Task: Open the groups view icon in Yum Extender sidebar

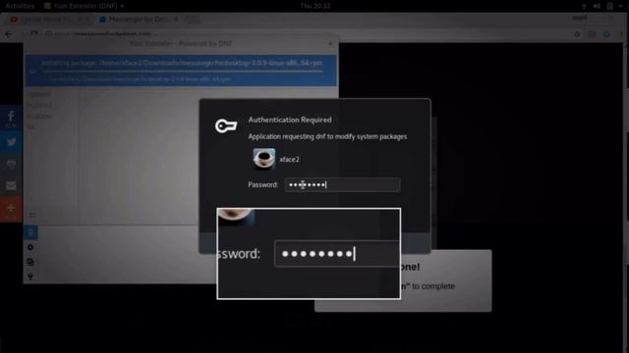Action: coord(30,247)
